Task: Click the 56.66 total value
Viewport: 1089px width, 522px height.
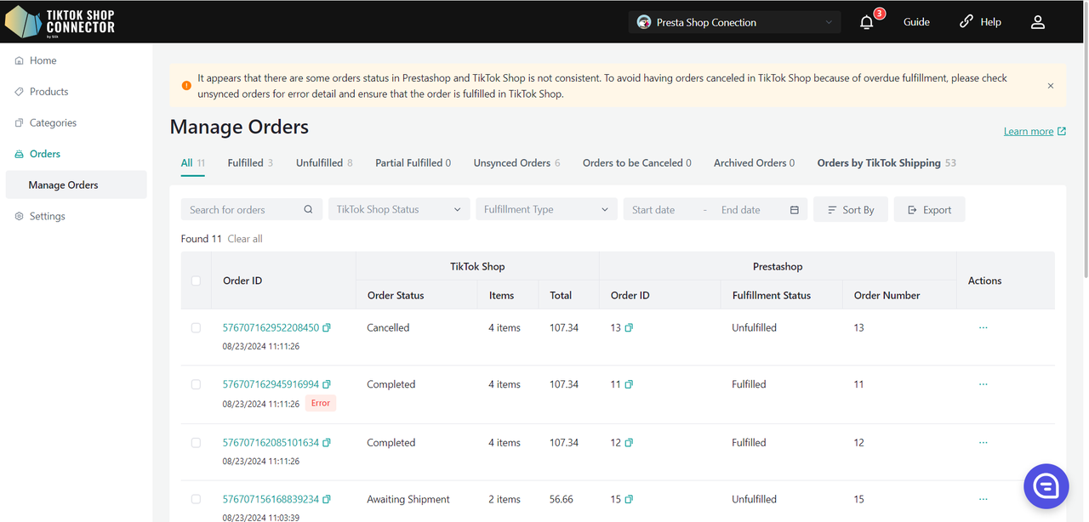Action: tap(562, 499)
